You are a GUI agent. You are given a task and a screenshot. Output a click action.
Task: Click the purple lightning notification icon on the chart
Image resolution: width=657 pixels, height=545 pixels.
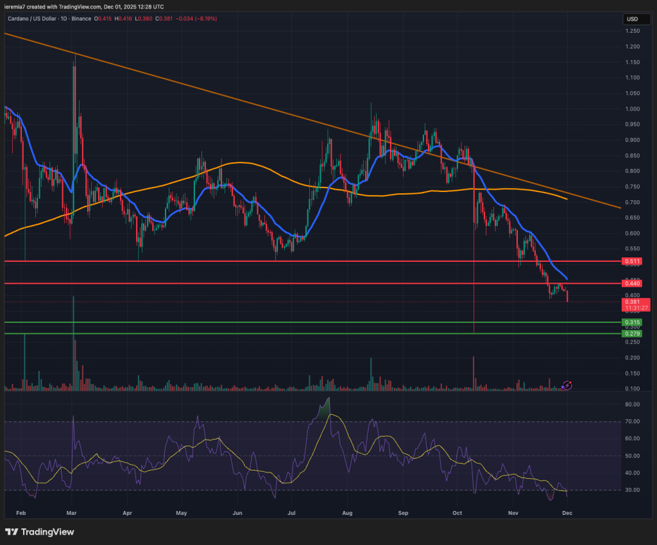click(566, 386)
